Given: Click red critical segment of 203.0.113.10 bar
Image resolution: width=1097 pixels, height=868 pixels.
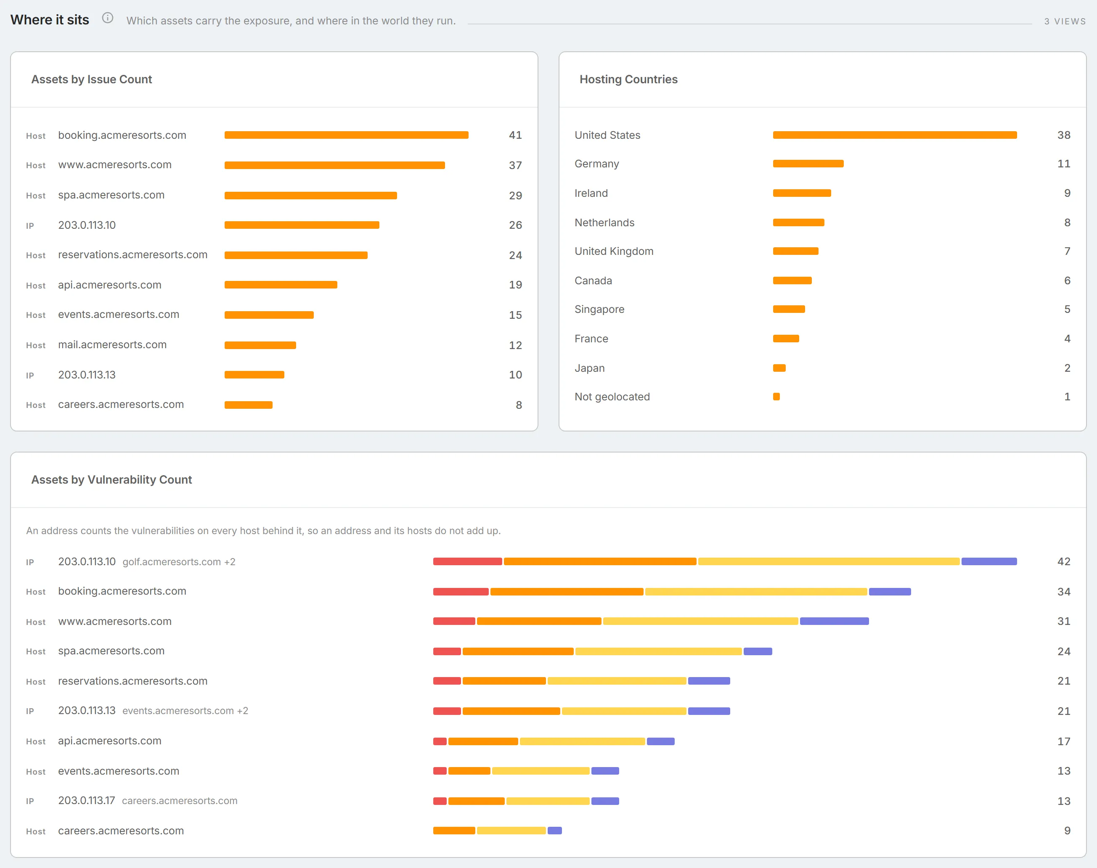Looking at the screenshot, I should pos(467,561).
